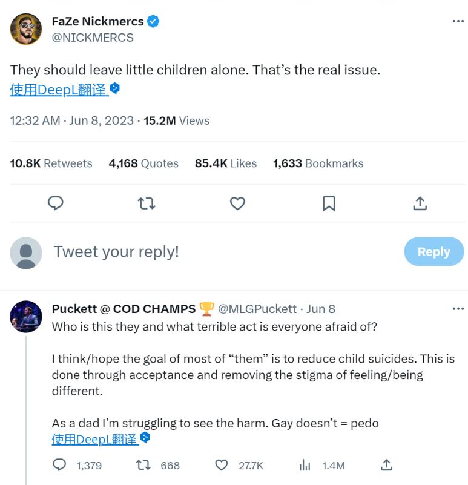Open FaZe Nickmercs profile avatar
This screenshot has width=468, height=485.
pyautogui.click(x=26, y=29)
